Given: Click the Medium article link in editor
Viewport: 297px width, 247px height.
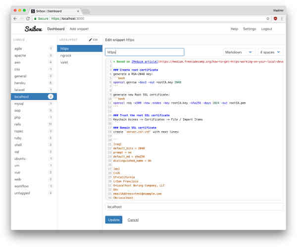Looking at the screenshot, I should [145, 61].
